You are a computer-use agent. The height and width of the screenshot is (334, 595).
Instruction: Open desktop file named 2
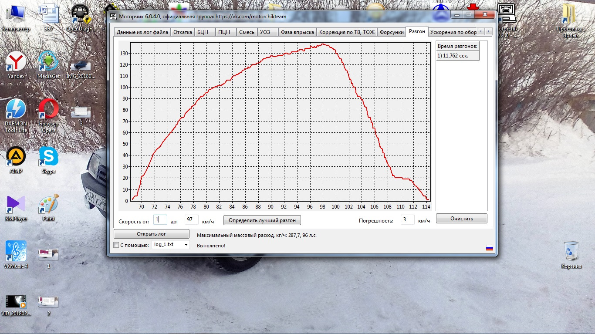pyautogui.click(x=49, y=306)
